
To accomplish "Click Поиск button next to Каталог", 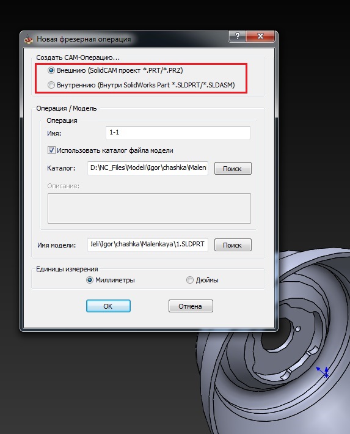I will click(233, 169).
